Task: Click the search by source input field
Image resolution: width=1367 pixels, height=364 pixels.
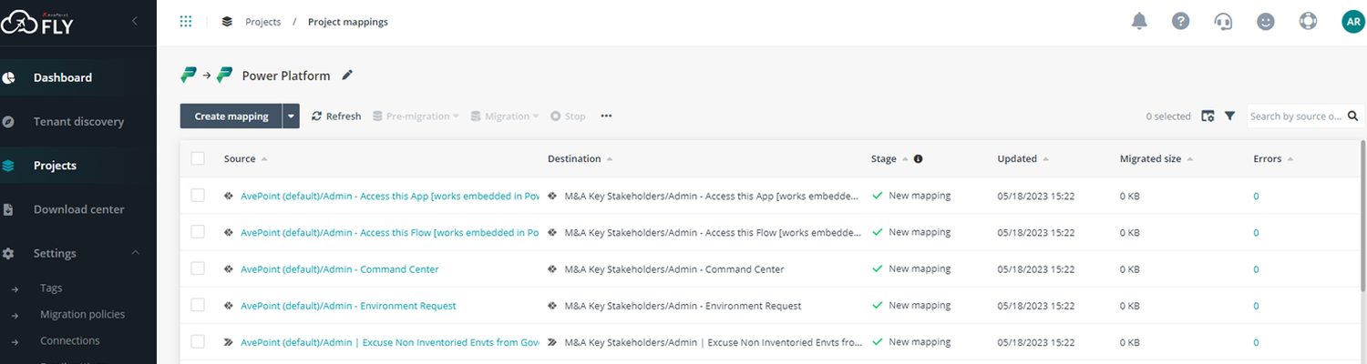Action: coord(1295,116)
